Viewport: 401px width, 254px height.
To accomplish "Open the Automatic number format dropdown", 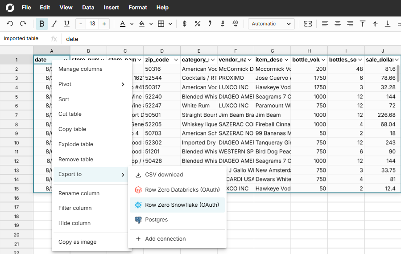I will (271, 24).
